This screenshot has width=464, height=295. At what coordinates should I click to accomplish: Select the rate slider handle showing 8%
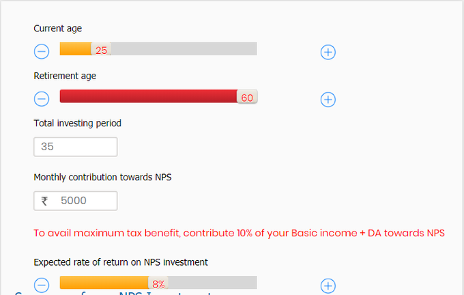click(158, 283)
